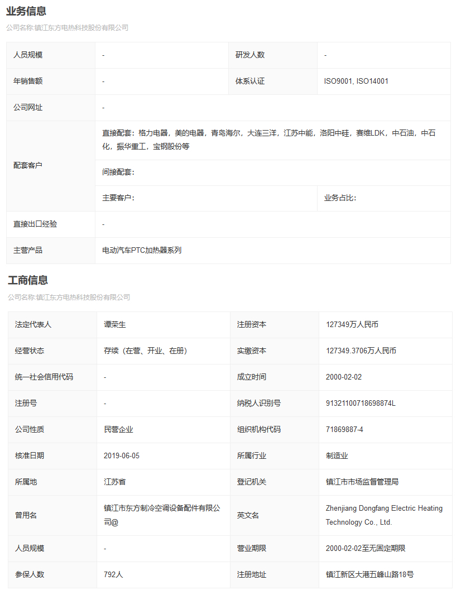Click the 纳税人识别号 label
Viewport: 461px width, 614px height.
coord(259,404)
